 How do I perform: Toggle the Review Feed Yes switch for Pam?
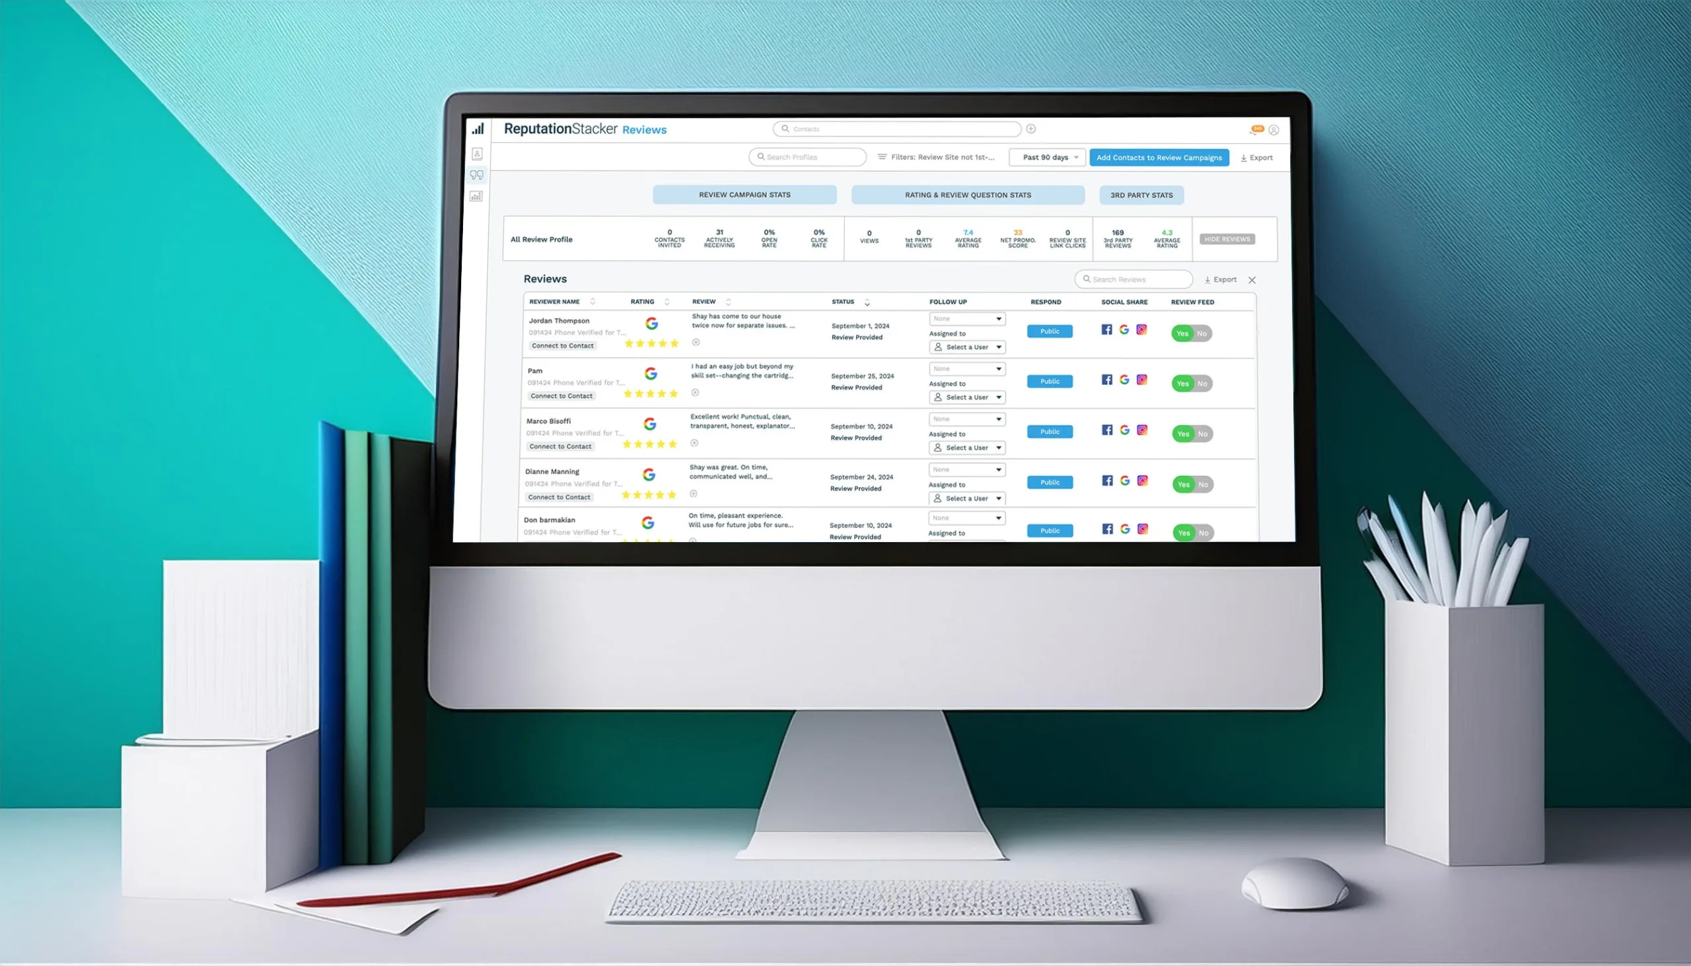pos(1182,382)
